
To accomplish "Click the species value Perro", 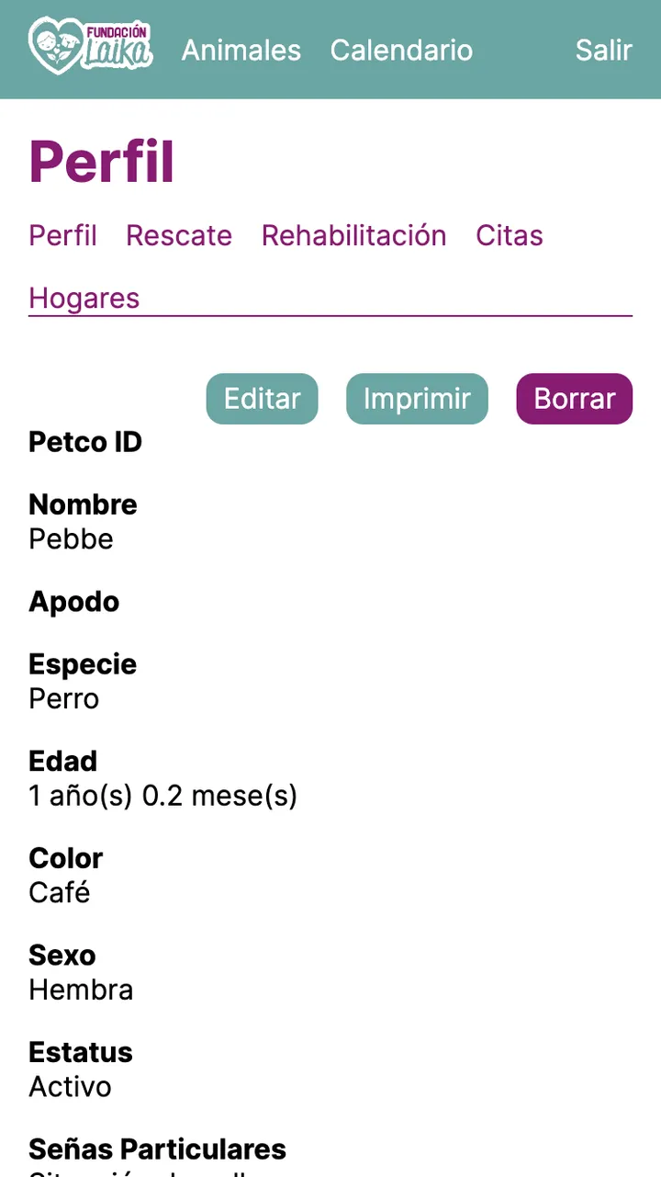I will pyautogui.click(x=63, y=698).
